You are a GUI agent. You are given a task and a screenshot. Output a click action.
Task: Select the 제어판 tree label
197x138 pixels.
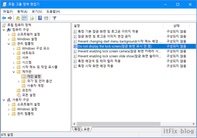click(x=27, y=72)
